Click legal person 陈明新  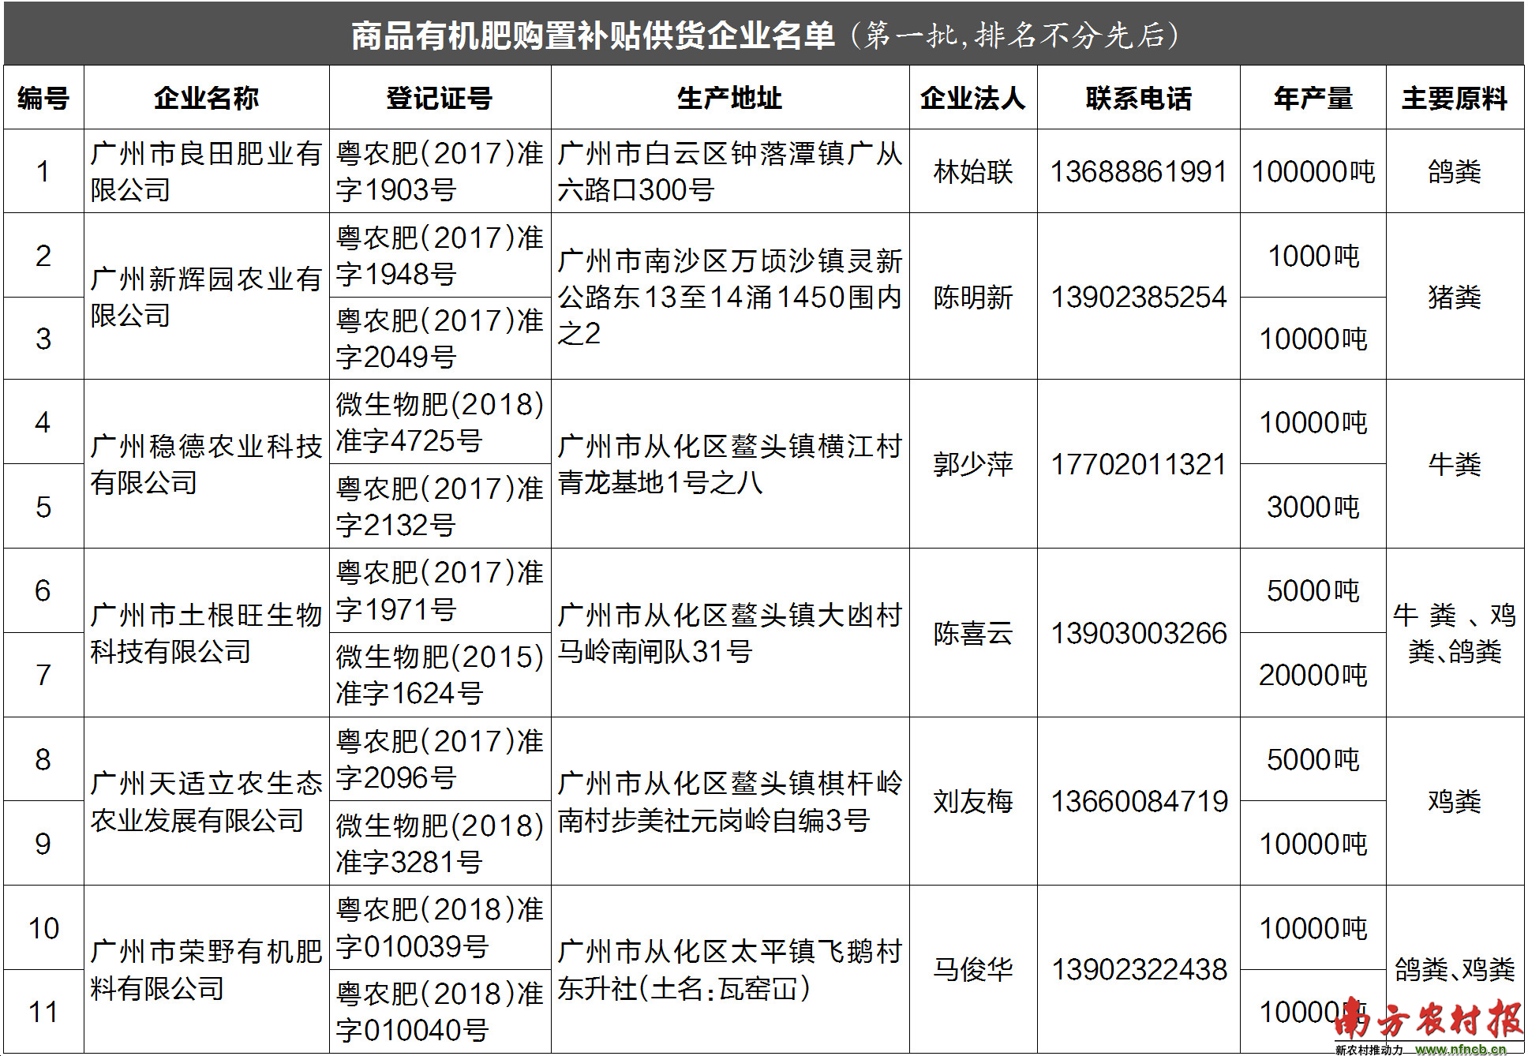pos(973,297)
